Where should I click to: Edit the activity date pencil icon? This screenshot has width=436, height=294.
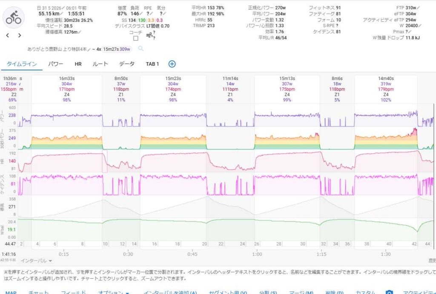63,8
